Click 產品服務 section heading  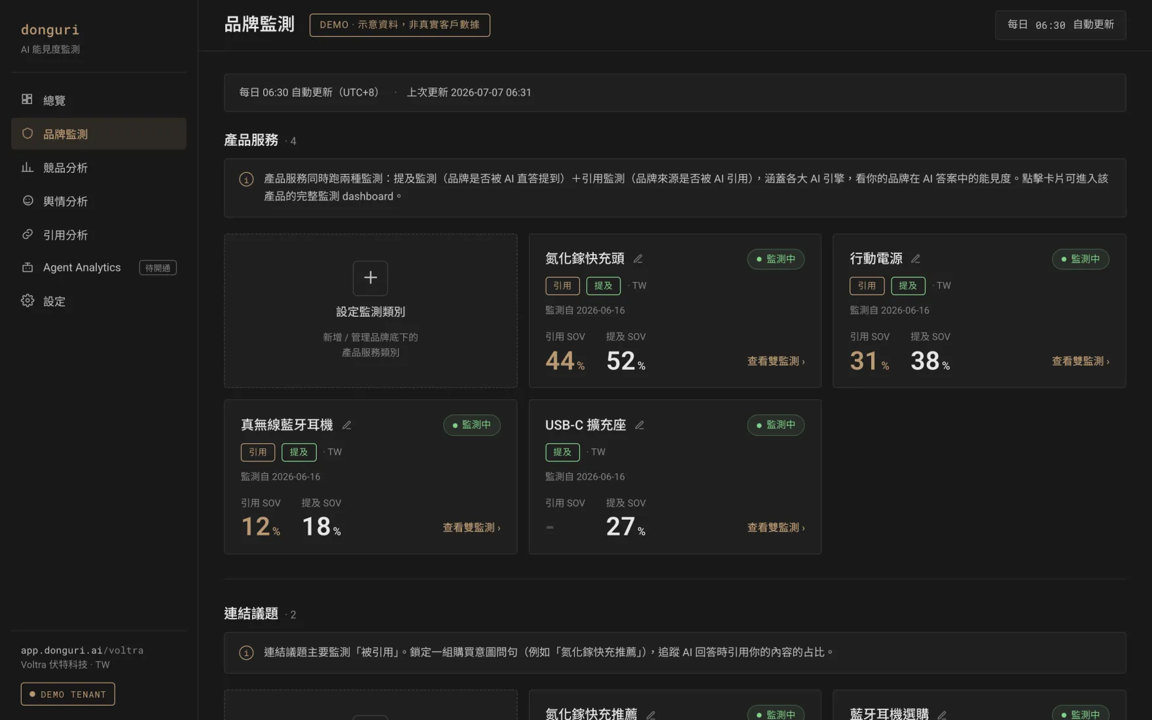[x=251, y=140]
